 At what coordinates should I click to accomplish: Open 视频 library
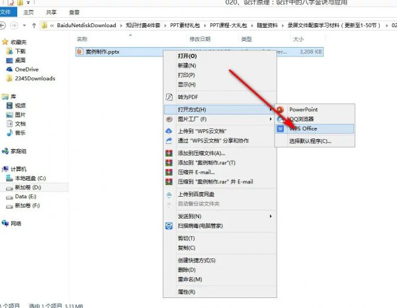(x=21, y=105)
